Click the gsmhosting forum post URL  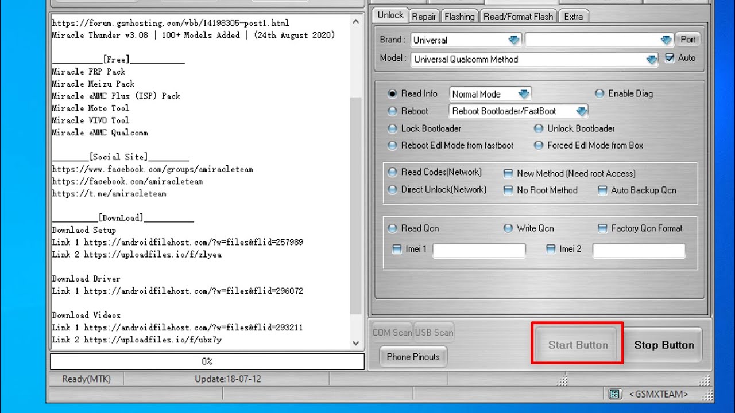point(171,24)
